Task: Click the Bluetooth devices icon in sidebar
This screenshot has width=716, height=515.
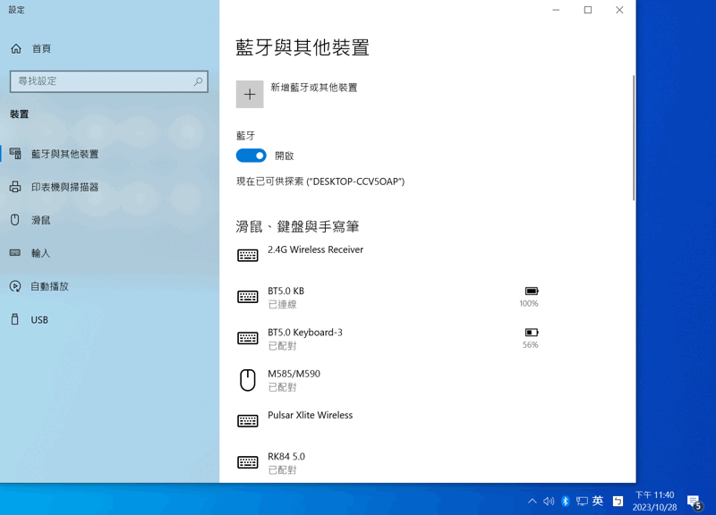Action: pos(15,154)
